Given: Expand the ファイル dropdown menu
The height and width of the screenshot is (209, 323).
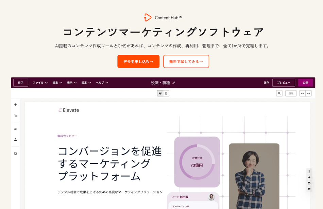Looking at the screenshot, I should click(x=40, y=83).
